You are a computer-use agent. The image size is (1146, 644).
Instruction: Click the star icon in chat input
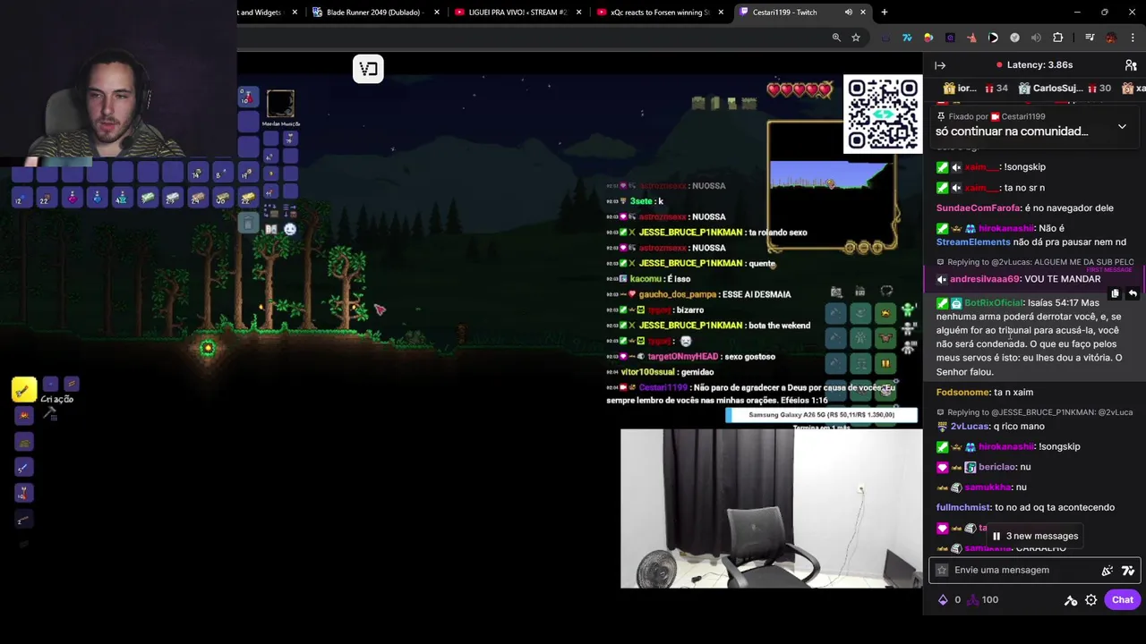941,570
